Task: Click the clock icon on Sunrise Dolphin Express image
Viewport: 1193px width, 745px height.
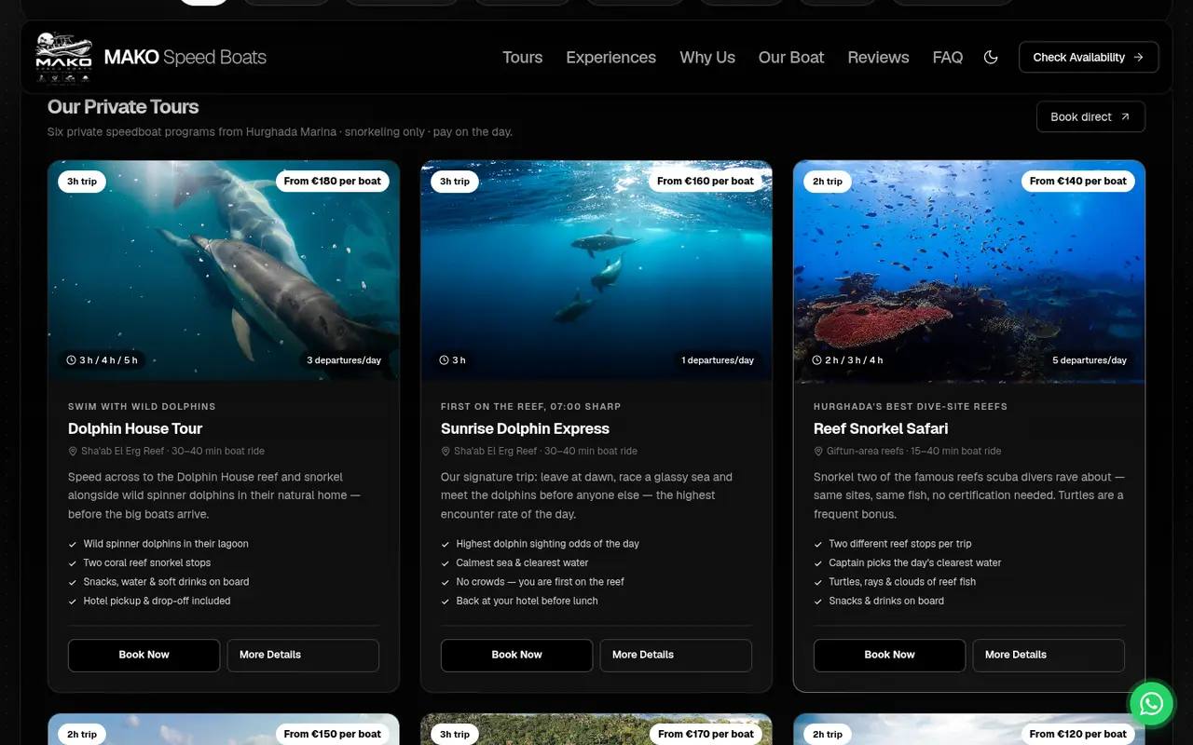Action: coord(445,360)
